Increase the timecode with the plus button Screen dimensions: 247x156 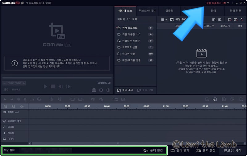coord(24,83)
